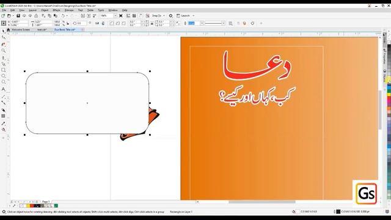
Task: Expand the zoom level dropdown
Action: (x=115, y=16)
